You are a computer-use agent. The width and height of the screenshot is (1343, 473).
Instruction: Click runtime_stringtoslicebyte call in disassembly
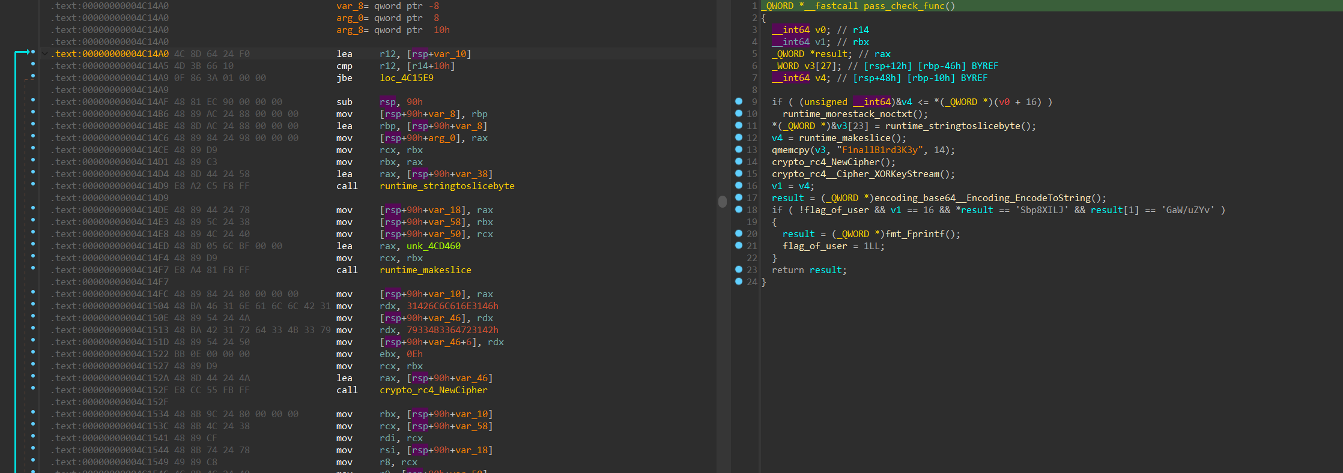coord(447,186)
